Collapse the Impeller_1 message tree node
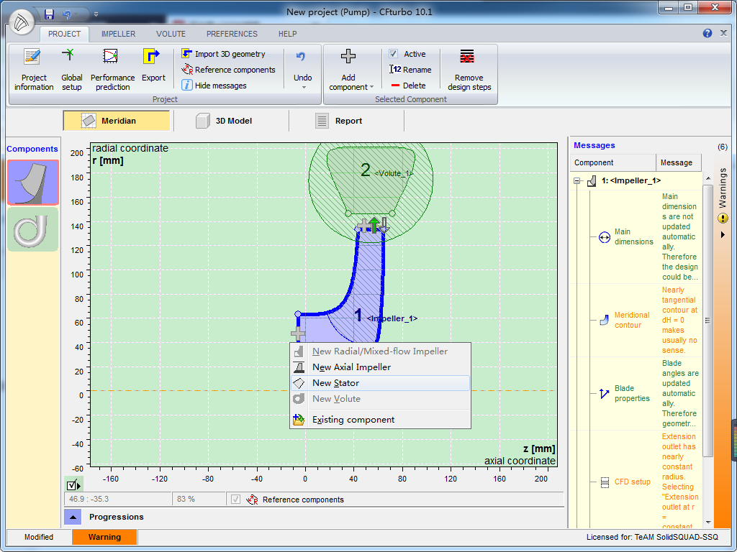737x552 pixels. click(577, 180)
